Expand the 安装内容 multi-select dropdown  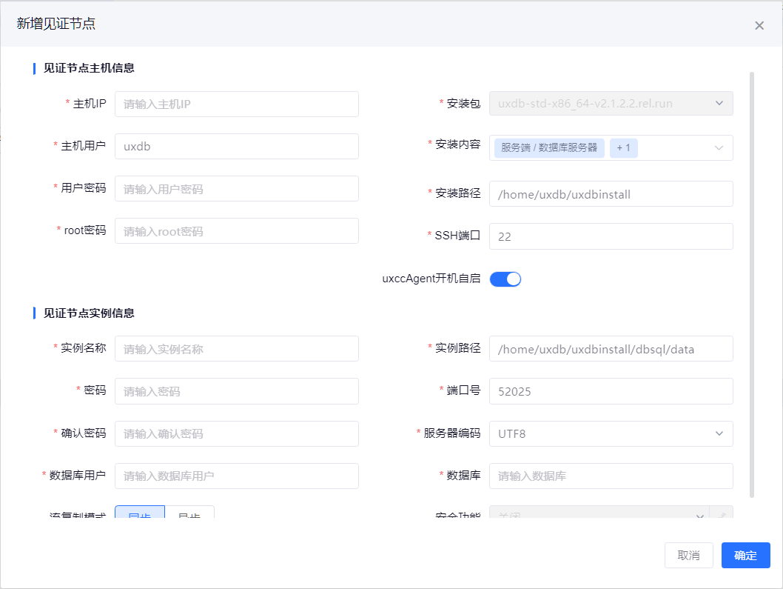point(718,148)
